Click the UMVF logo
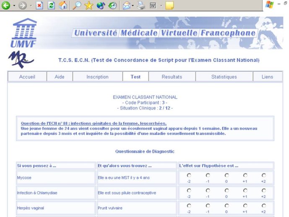The width and height of the screenshot is (289, 217). pos(23,33)
